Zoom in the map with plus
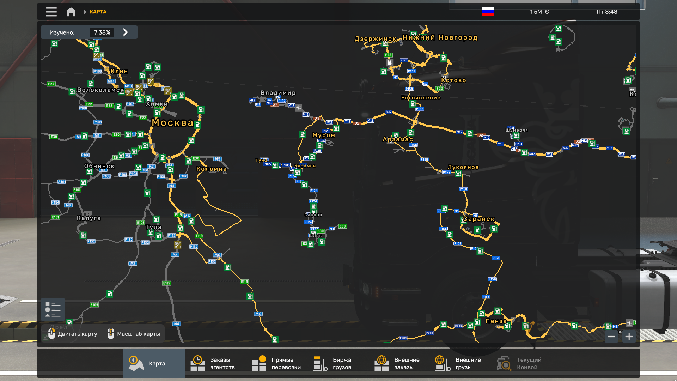The width and height of the screenshot is (677, 381). (629, 337)
